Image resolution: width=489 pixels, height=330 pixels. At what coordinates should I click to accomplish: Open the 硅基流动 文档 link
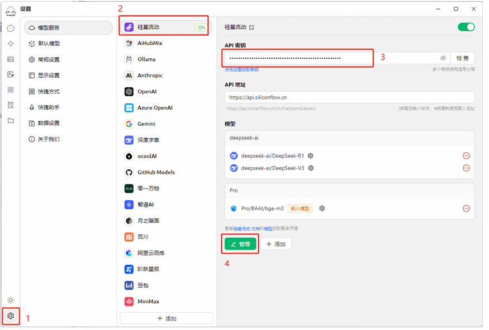pyautogui.click(x=246, y=229)
